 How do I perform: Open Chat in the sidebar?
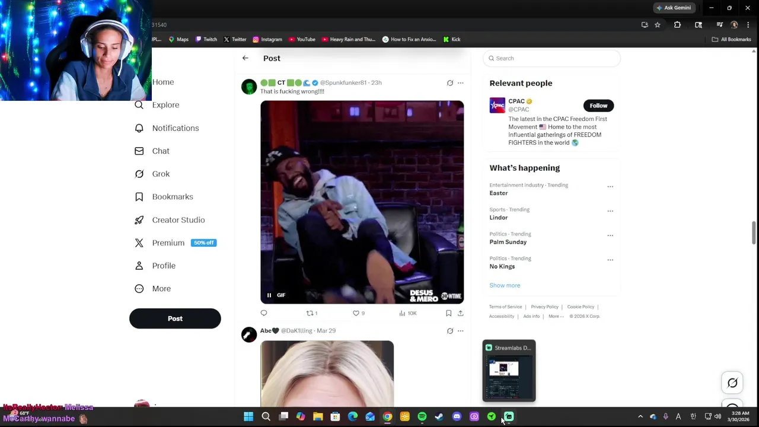161,151
